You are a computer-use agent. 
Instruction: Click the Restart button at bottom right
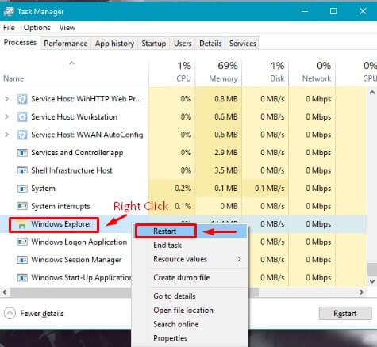(345, 314)
